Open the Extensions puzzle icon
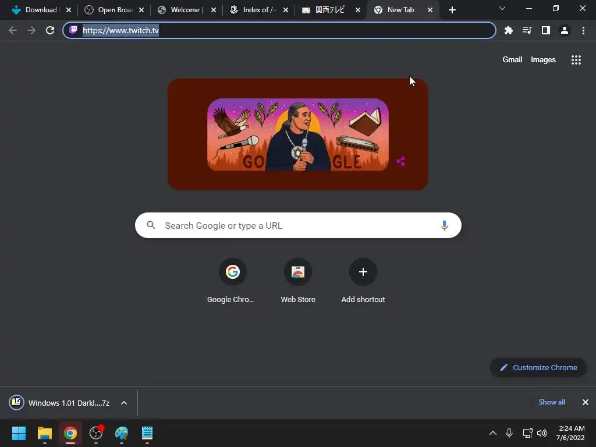 tap(508, 30)
